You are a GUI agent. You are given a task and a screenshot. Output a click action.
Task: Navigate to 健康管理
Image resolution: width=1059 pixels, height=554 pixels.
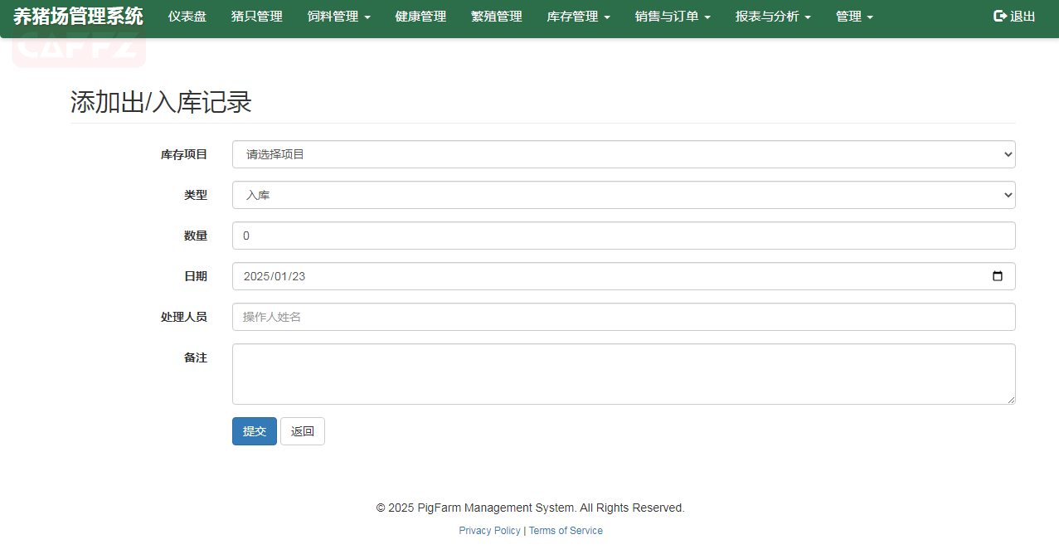click(420, 17)
